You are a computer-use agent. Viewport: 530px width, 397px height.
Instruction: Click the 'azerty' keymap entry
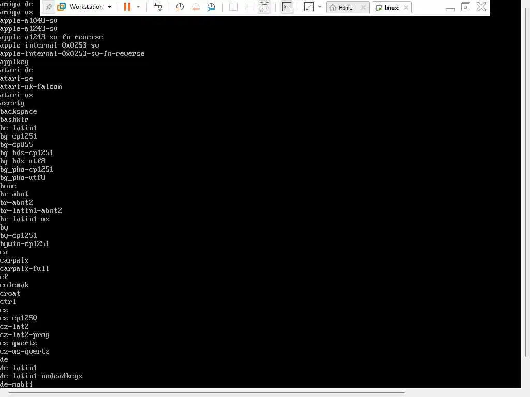12,103
